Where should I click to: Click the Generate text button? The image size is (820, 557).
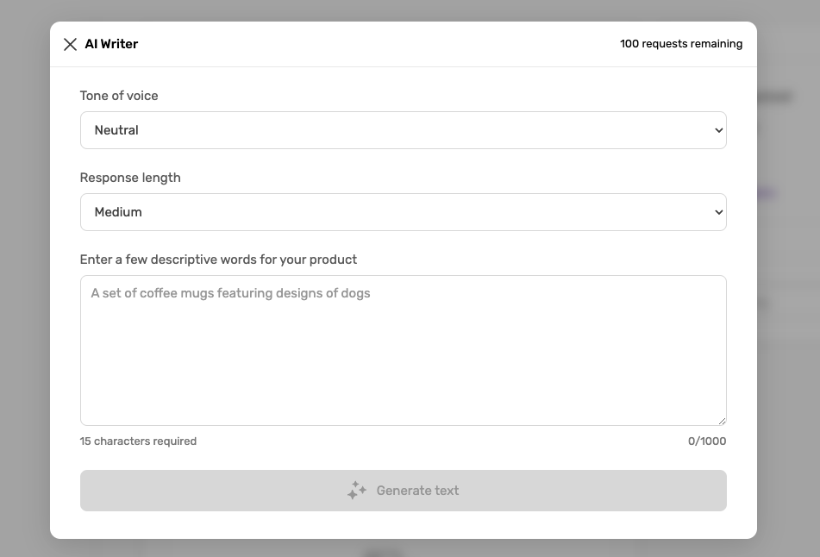pyautogui.click(x=404, y=491)
